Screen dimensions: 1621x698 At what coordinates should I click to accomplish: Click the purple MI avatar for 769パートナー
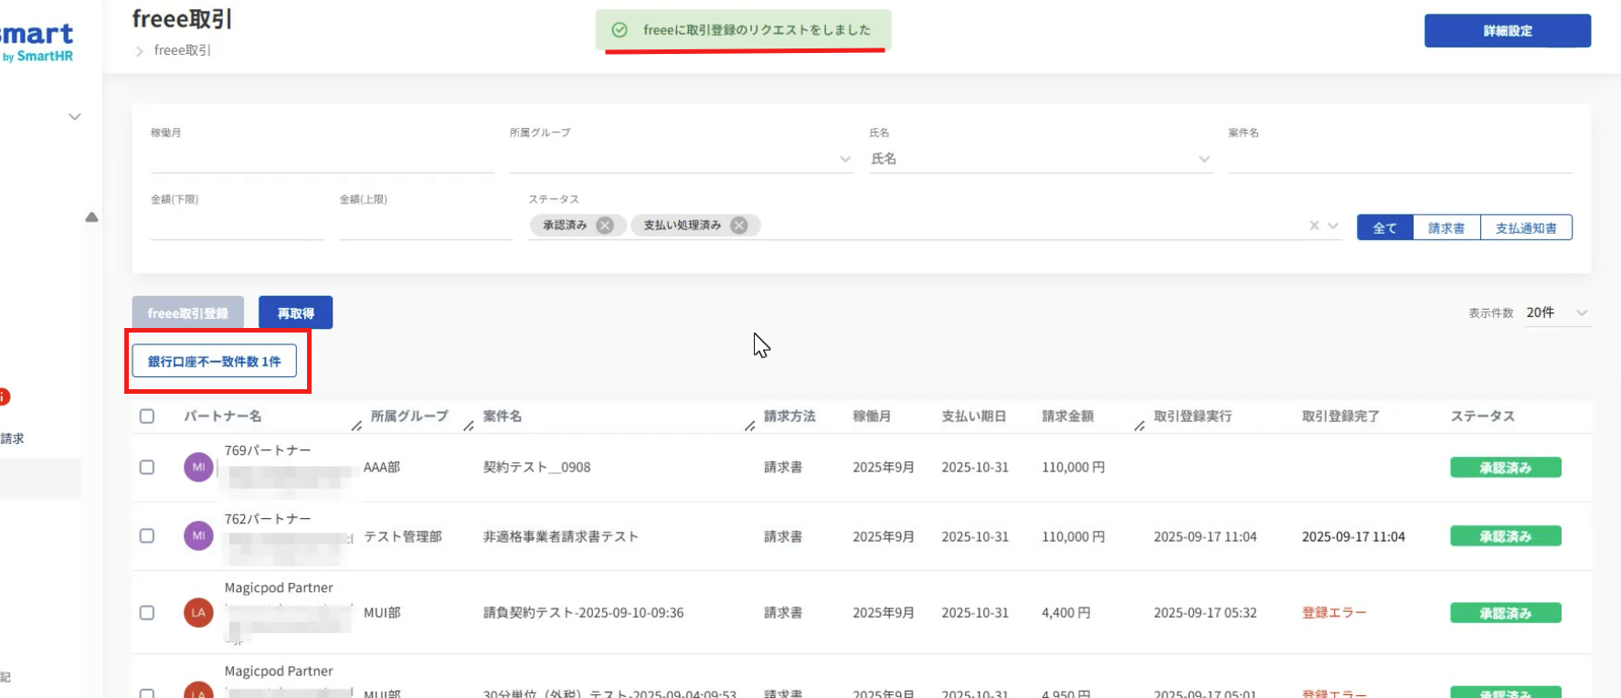pyautogui.click(x=198, y=467)
